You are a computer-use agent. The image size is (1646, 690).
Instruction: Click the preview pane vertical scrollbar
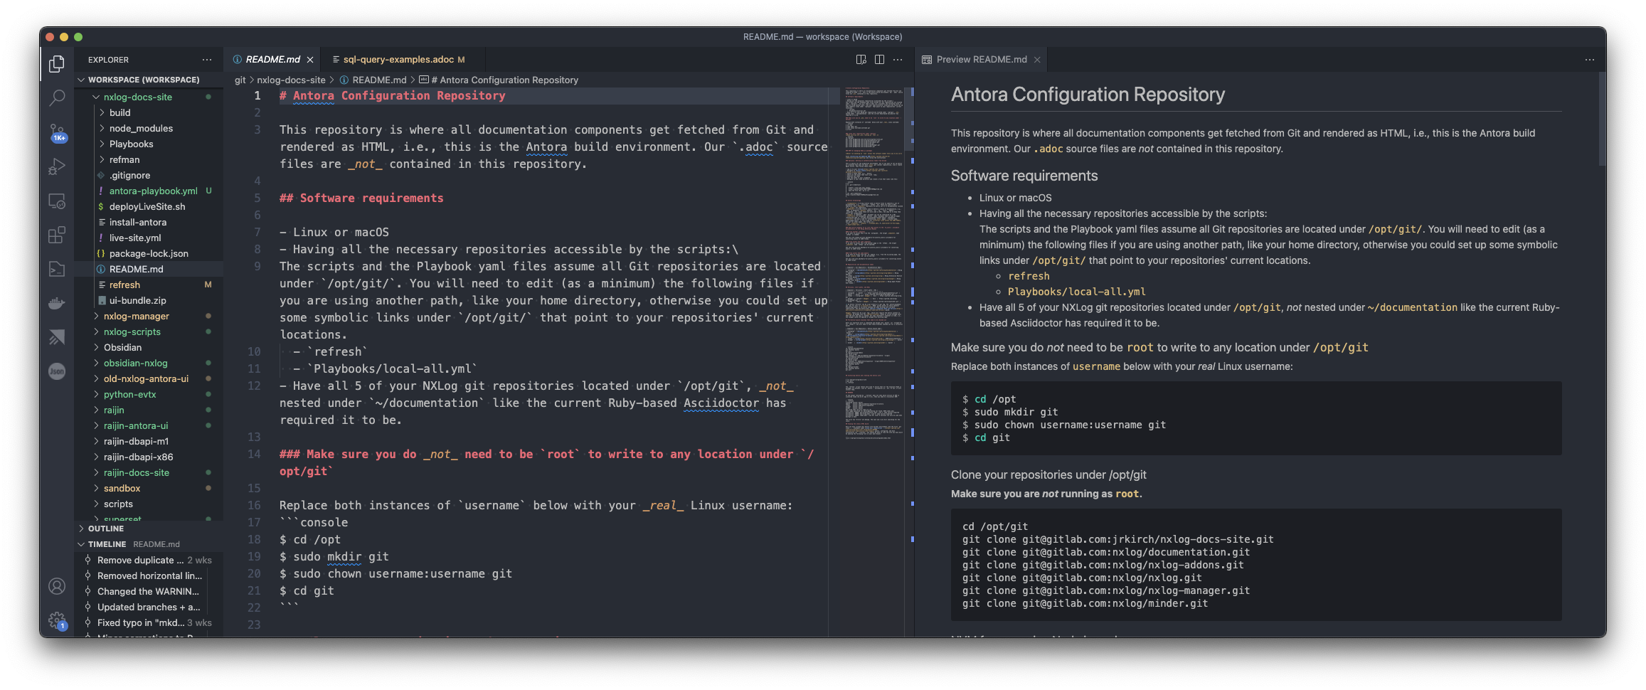click(1602, 120)
